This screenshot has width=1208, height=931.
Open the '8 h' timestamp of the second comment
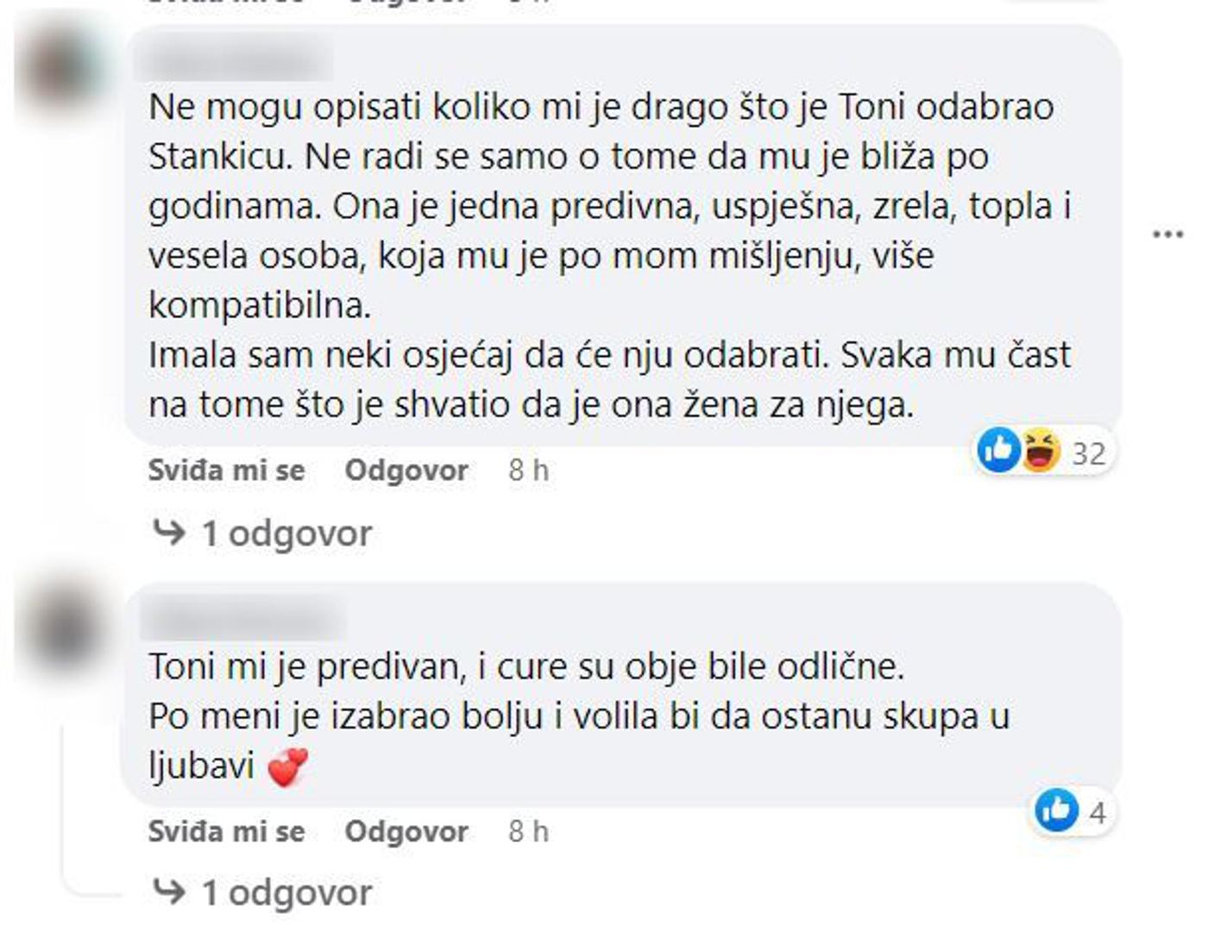pyautogui.click(x=528, y=832)
